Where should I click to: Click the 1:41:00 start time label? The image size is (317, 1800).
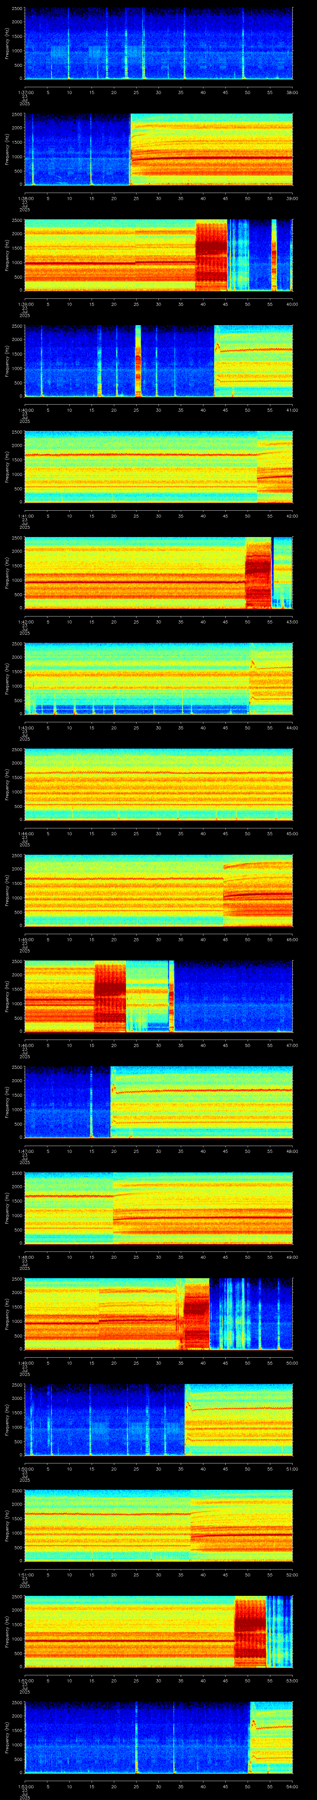tap(26, 516)
